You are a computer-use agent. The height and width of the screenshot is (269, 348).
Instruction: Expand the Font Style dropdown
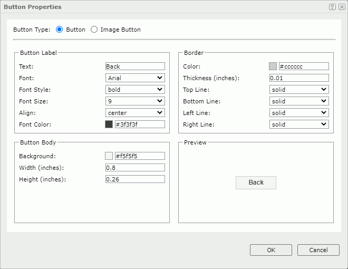pyautogui.click(x=135, y=90)
